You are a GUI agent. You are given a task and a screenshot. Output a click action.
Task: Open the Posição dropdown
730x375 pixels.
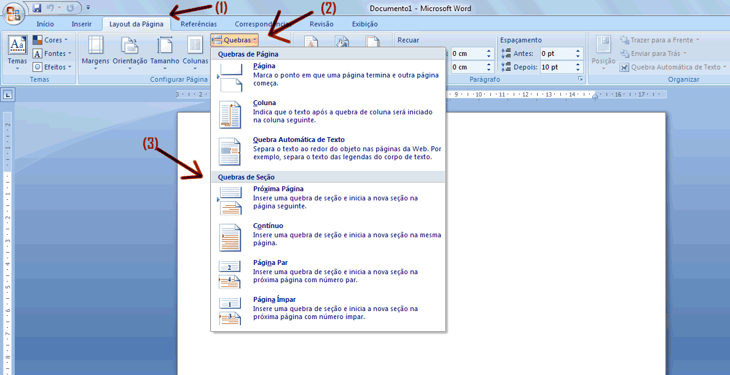[x=603, y=53]
